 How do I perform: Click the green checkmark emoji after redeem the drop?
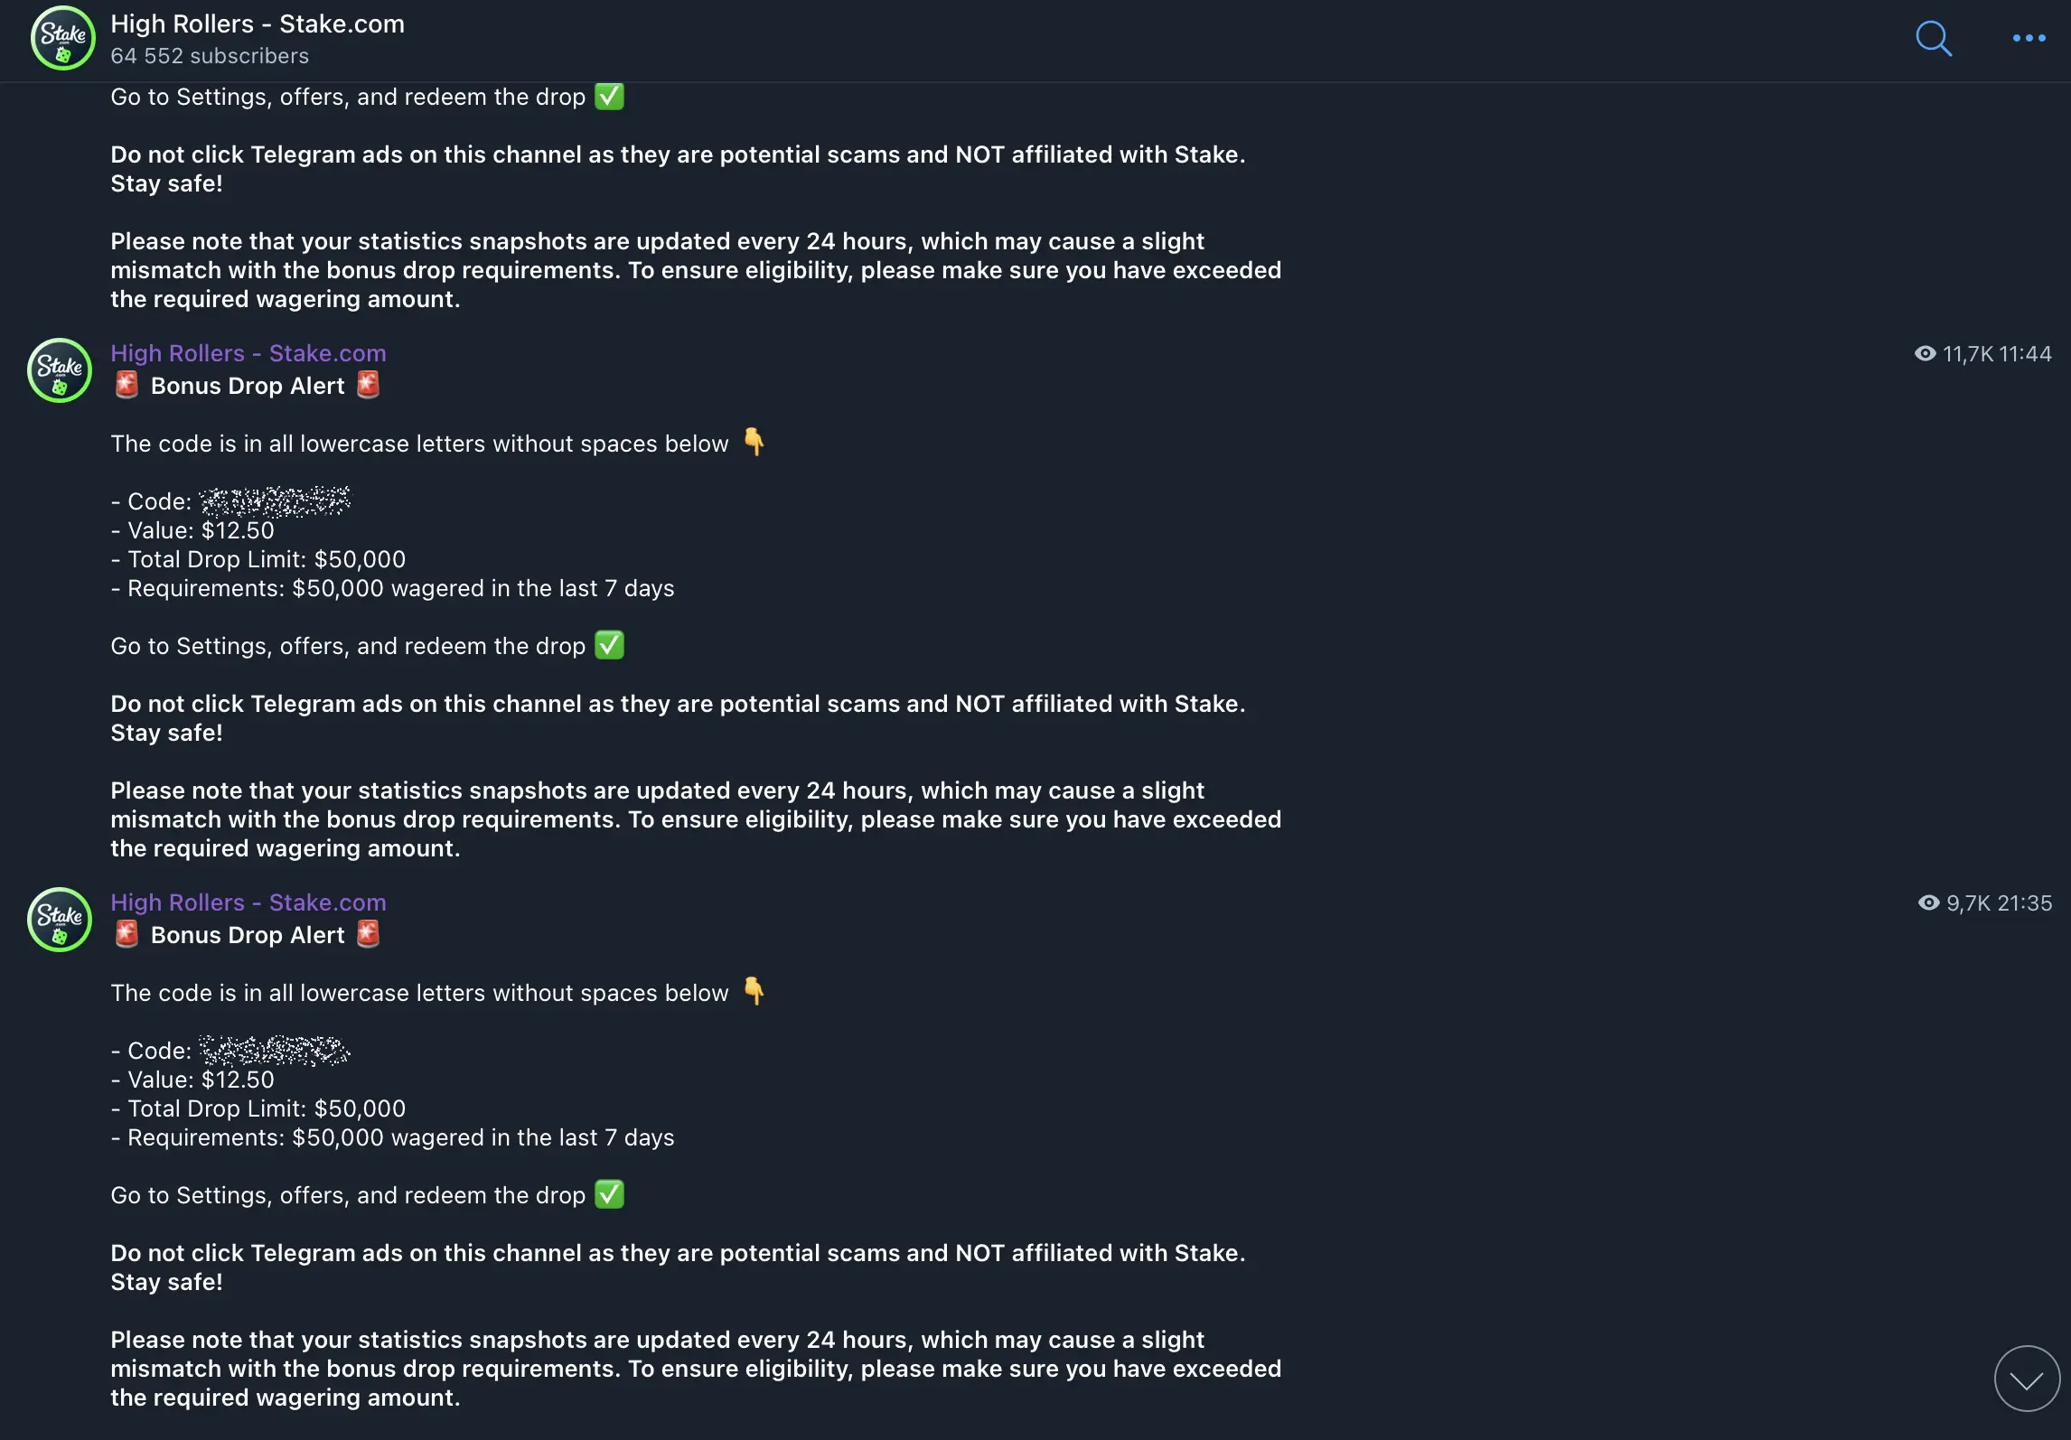point(610,645)
